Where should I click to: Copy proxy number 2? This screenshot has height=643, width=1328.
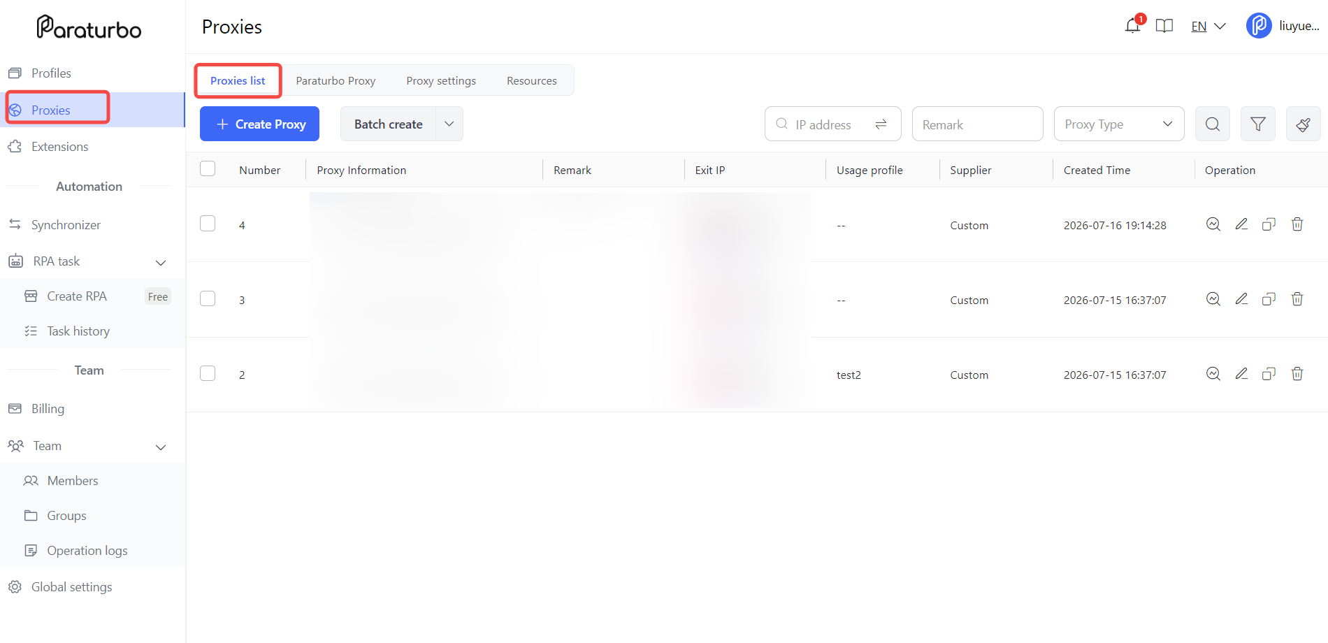1269,374
